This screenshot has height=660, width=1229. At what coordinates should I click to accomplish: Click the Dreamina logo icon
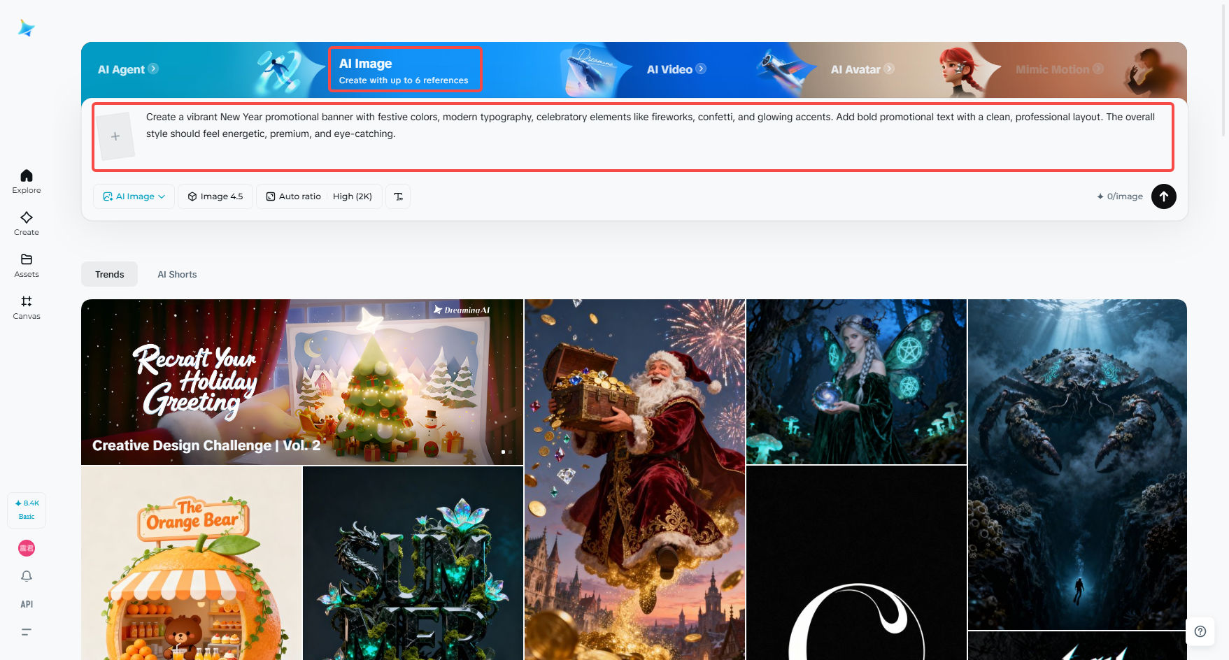coord(27,28)
